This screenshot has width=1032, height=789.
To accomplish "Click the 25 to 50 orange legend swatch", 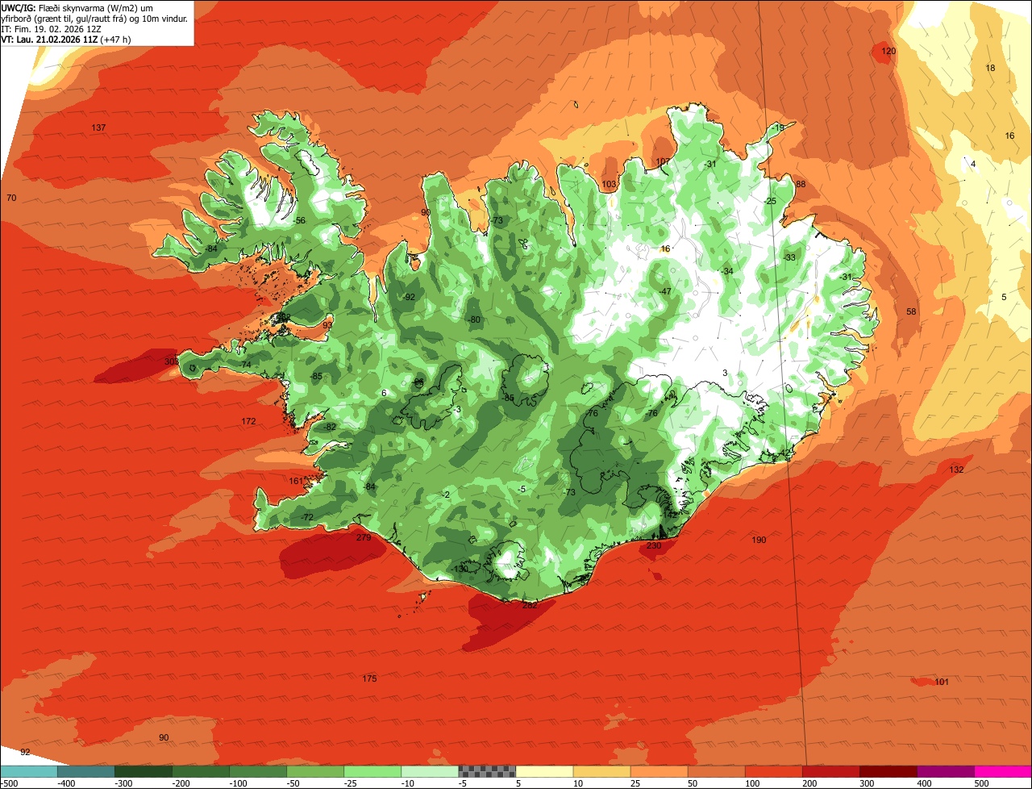I will pyautogui.click(x=659, y=771).
